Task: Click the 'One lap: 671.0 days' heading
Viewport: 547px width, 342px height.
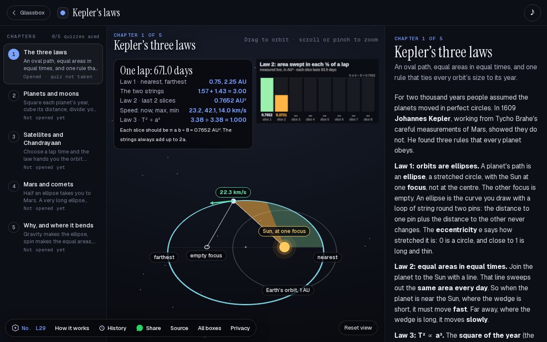Action: [x=156, y=71]
